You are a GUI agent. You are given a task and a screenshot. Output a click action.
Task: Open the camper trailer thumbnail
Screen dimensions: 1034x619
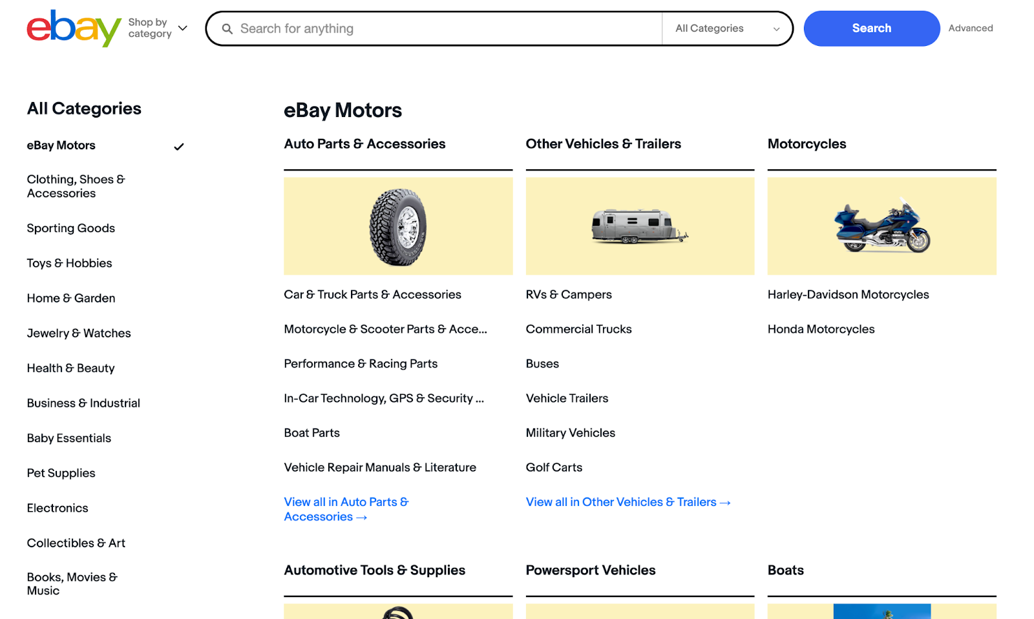coord(640,226)
